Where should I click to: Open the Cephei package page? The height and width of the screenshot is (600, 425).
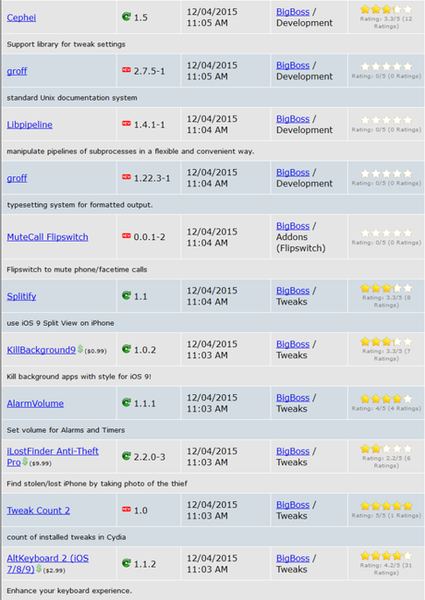tap(21, 18)
